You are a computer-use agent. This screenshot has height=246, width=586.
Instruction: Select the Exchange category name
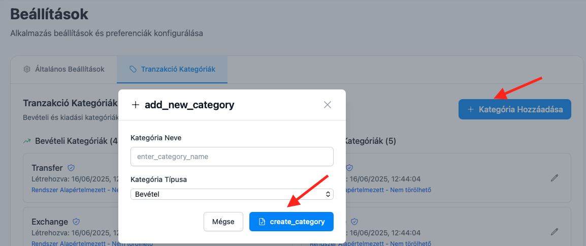[50, 222]
